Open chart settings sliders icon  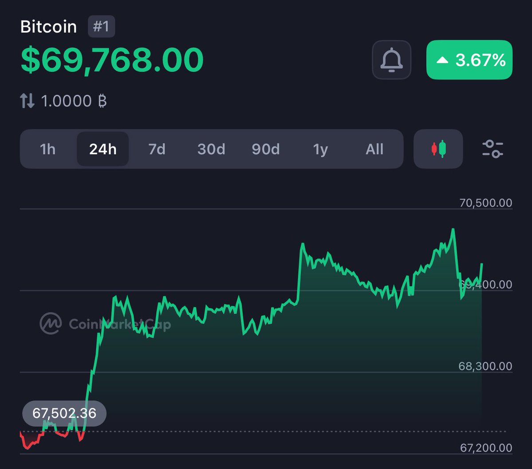coord(493,149)
